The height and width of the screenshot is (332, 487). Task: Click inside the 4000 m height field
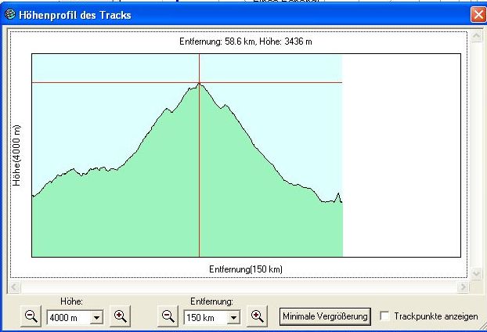(68, 317)
